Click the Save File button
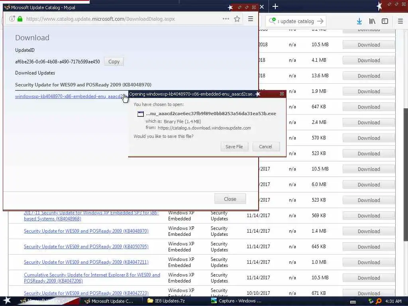 pos(234,147)
